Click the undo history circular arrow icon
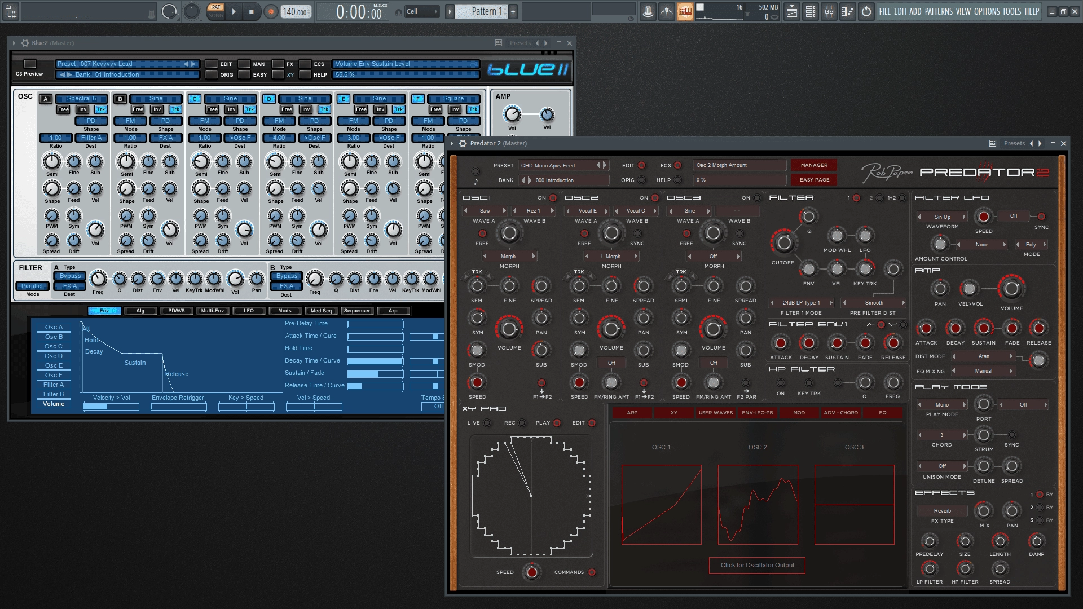This screenshot has height=609, width=1083. click(866, 11)
